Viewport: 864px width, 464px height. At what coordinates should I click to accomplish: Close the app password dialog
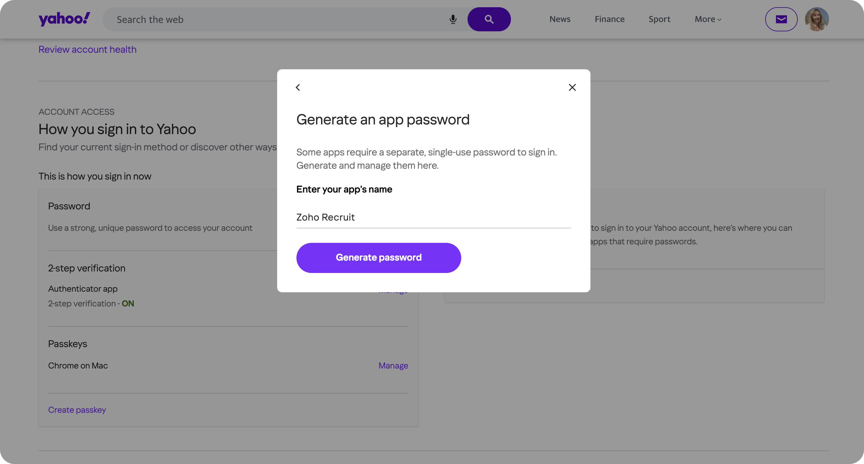click(x=572, y=88)
